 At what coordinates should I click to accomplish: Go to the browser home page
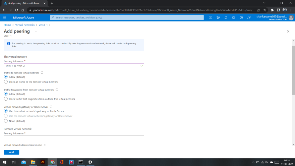[22, 10]
